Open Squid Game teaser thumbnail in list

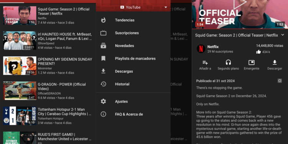coord(20,16)
